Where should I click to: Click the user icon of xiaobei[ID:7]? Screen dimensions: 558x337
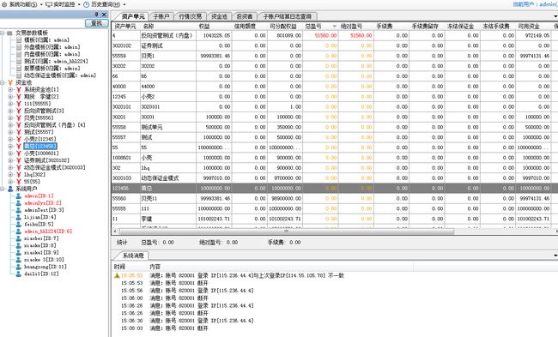click(x=19, y=238)
